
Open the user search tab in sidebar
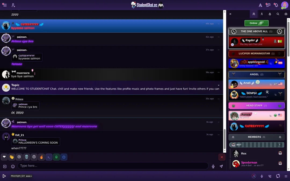click(278, 14)
